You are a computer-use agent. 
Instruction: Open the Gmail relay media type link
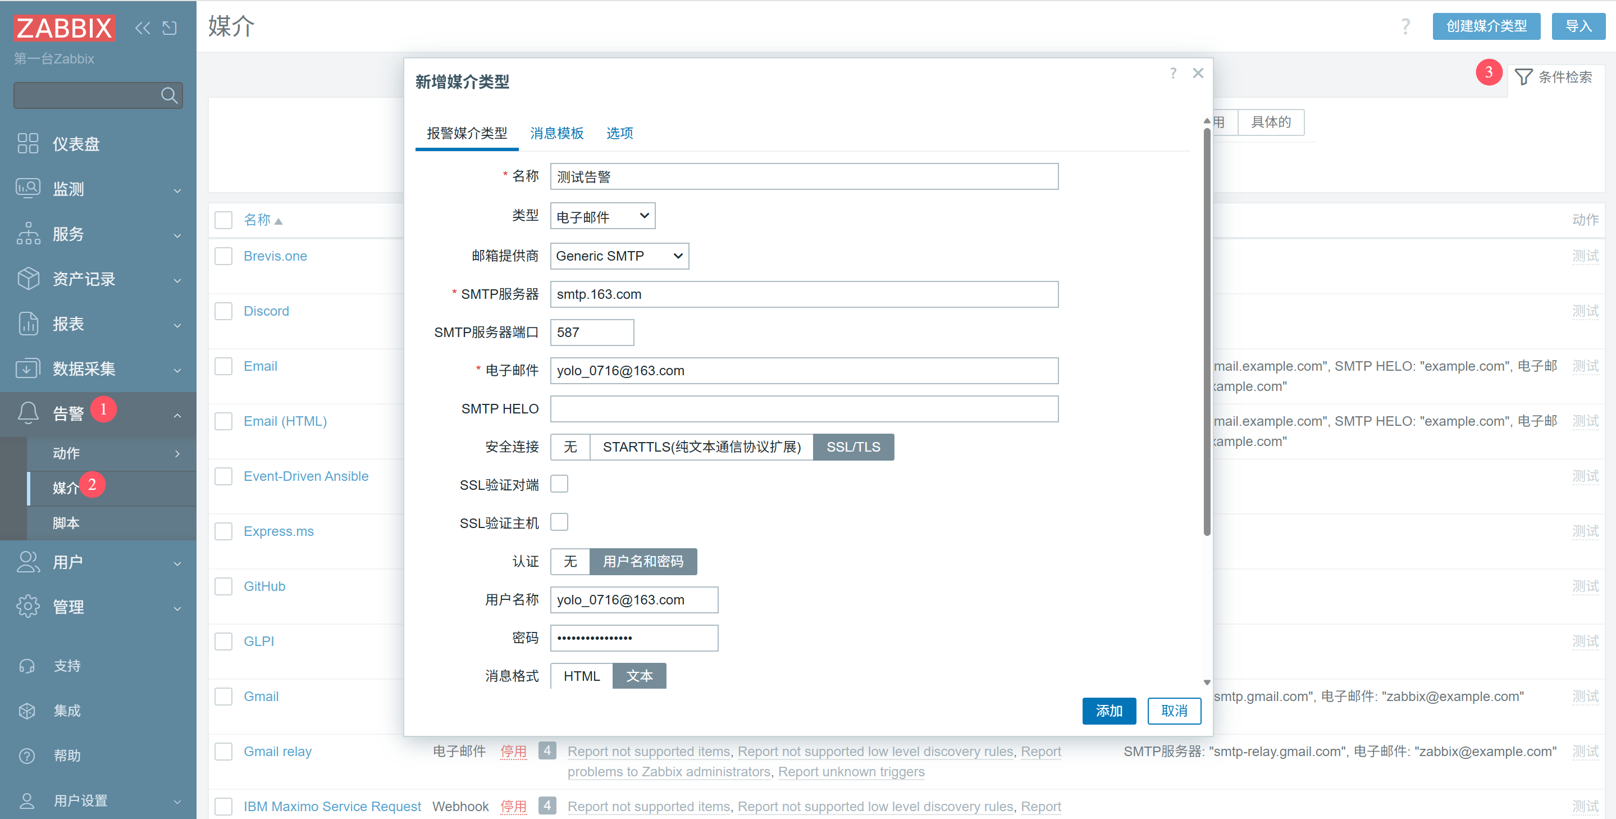point(277,751)
